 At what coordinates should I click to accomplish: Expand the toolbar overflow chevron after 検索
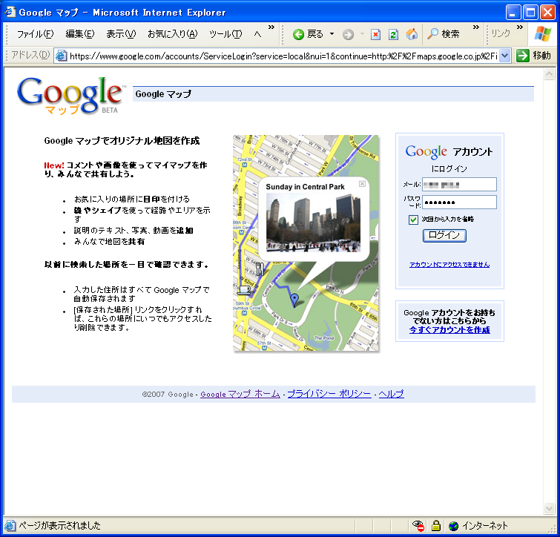click(x=475, y=27)
